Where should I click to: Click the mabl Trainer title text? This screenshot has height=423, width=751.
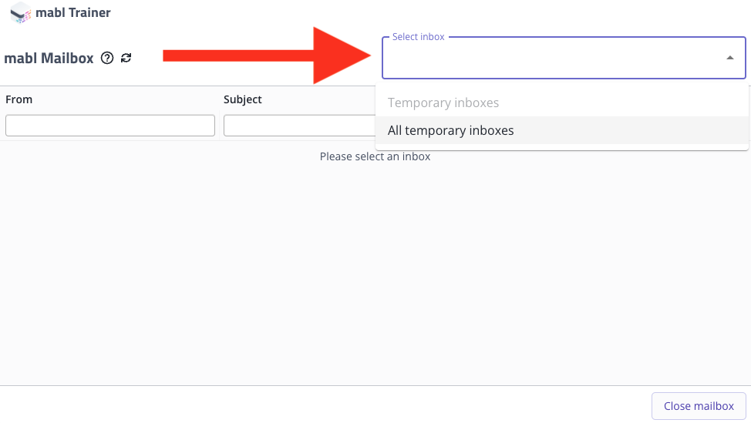pyautogui.click(x=72, y=12)
